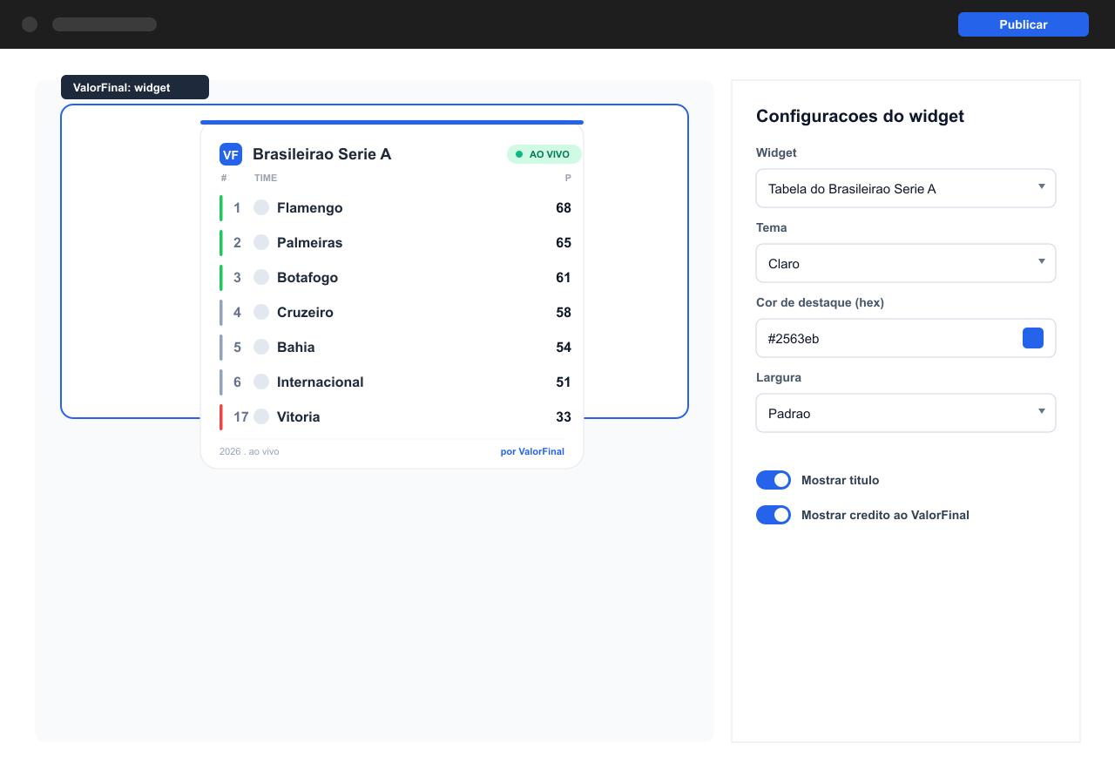Click the VF logo icon in widget header
This screenshot has width=1115, height=784.
(231, 154)
